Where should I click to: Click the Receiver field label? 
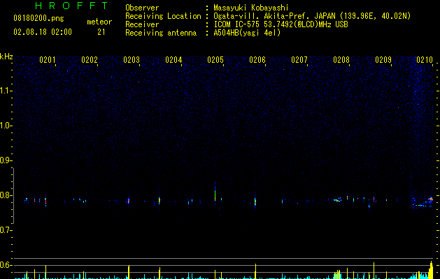tap(142, 24)
